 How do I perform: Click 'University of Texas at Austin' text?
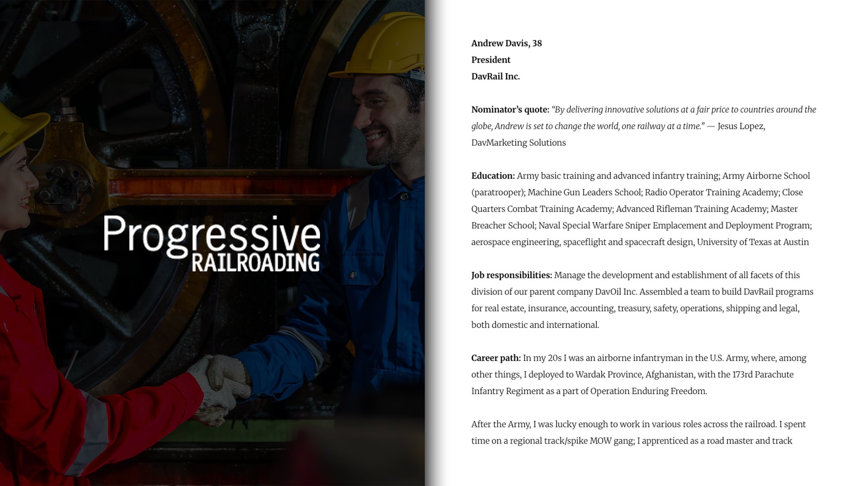(753, 242)
